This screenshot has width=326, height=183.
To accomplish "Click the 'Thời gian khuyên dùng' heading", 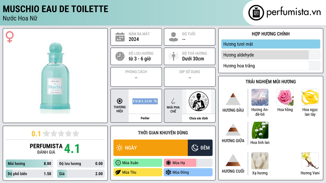I will tap(163, 133).
